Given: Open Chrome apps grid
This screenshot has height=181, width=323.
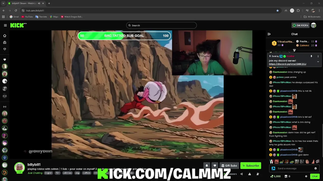Looking at the screenshot, I should tap(3, 17).
